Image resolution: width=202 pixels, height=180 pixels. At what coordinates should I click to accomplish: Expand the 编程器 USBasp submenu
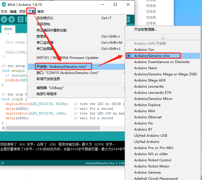(76, 88)
